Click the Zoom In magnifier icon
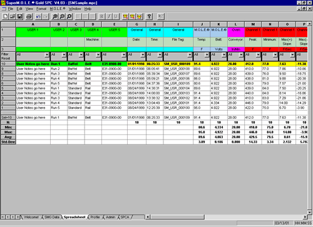Viewport: 313px width, 227px height. tap(54, 16)
